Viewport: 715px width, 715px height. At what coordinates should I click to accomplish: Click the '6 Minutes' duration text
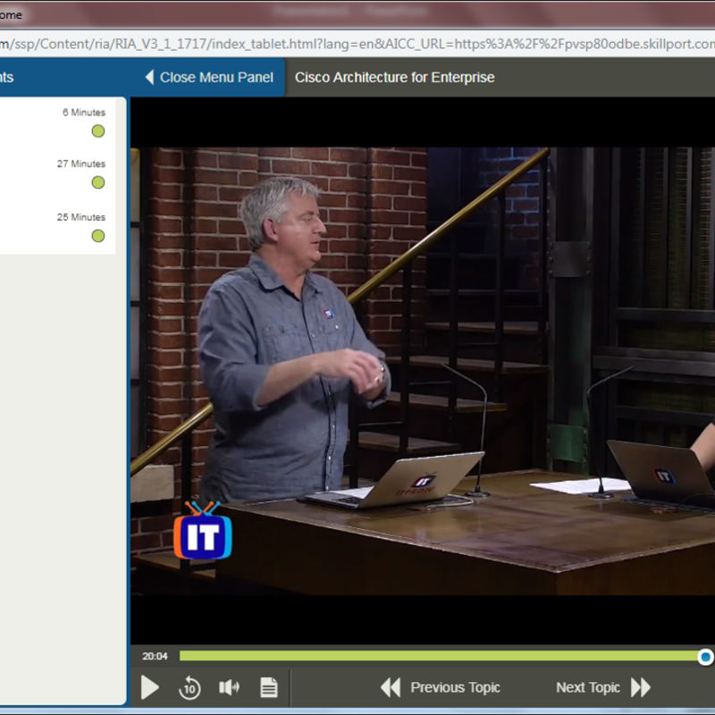tap(84, 113)
